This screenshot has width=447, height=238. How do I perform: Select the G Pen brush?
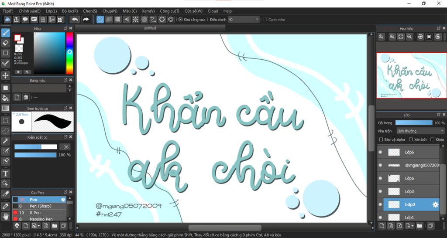[x=39, y=213]
